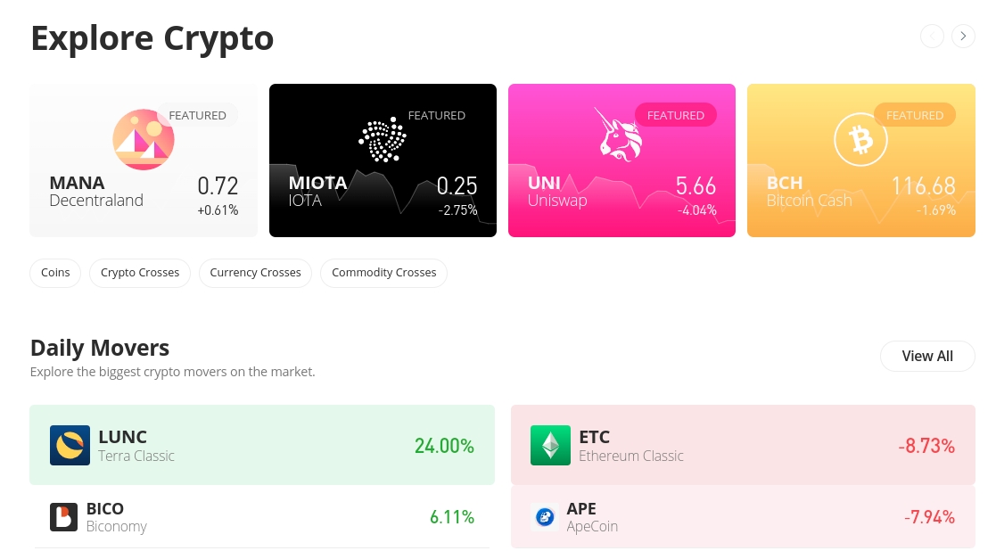Image resolution: width=996 pixels, height=551 pixels.
Task: Go to next featured cryptos with right arrow
Action: tap(963, 37)
